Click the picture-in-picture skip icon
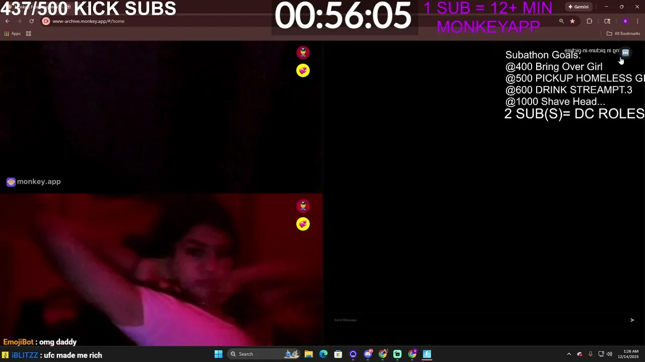The width and height of the screenshot is (645, 362). point(625,52)
